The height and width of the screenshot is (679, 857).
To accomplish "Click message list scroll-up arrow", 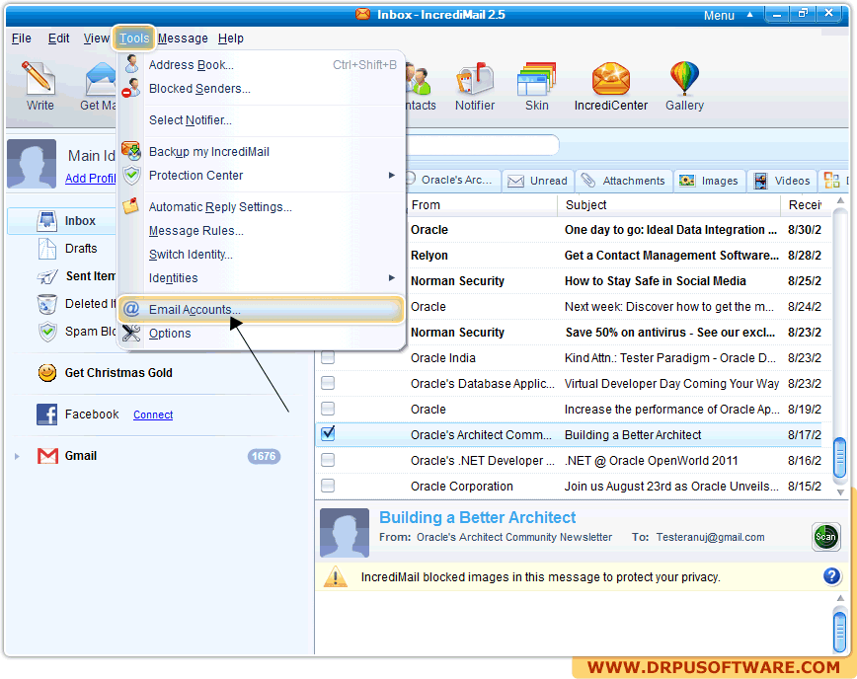I will (840, 201).
